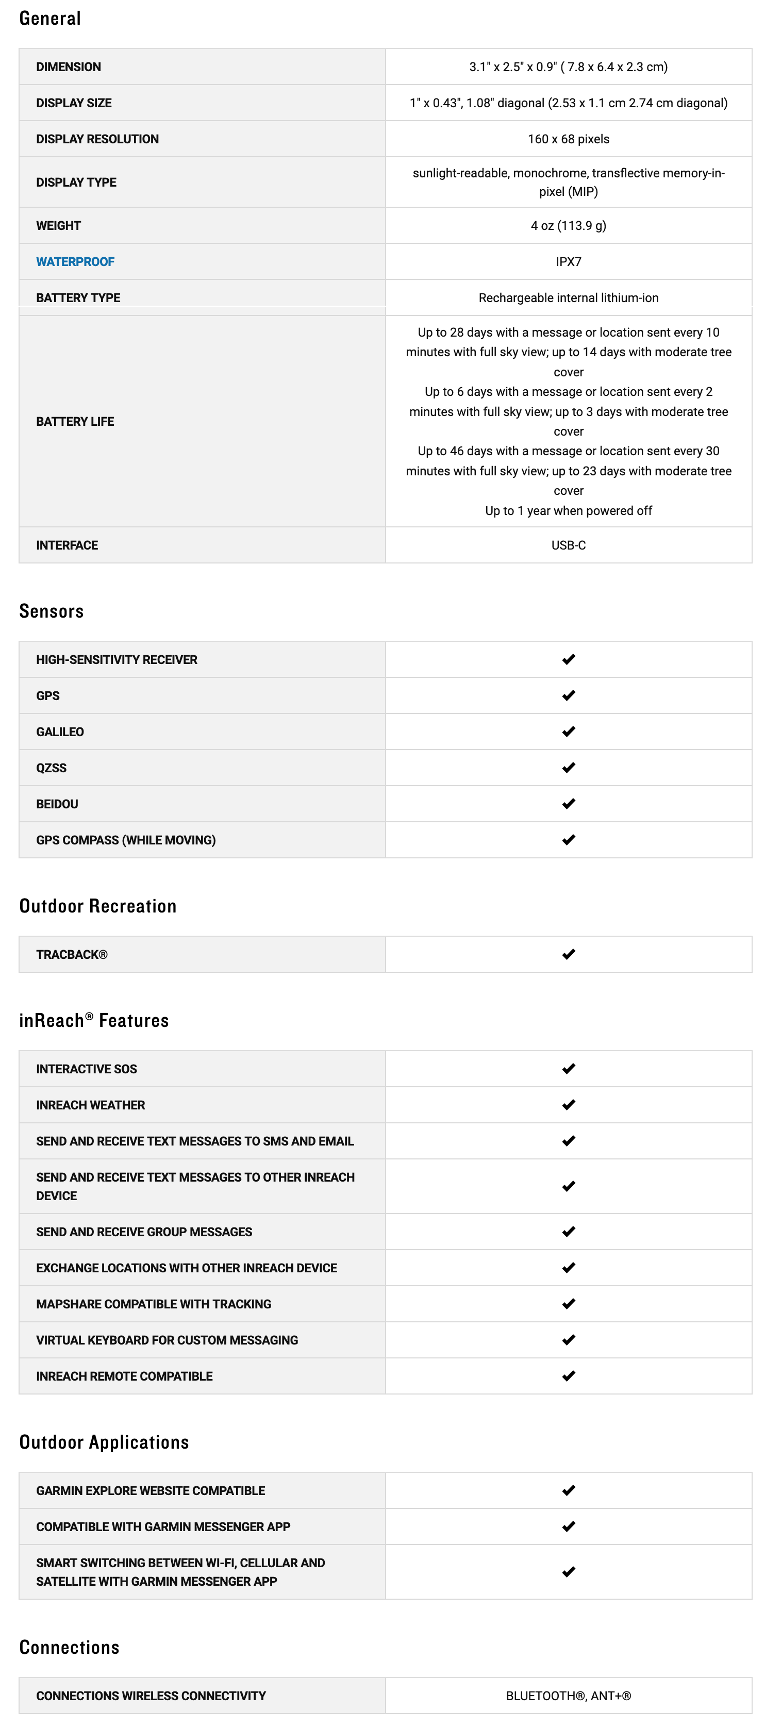The width and height of the screenshot is (765, 1726).
Task: Click the inReach Weather checkmark icon
Action: 568,1105
